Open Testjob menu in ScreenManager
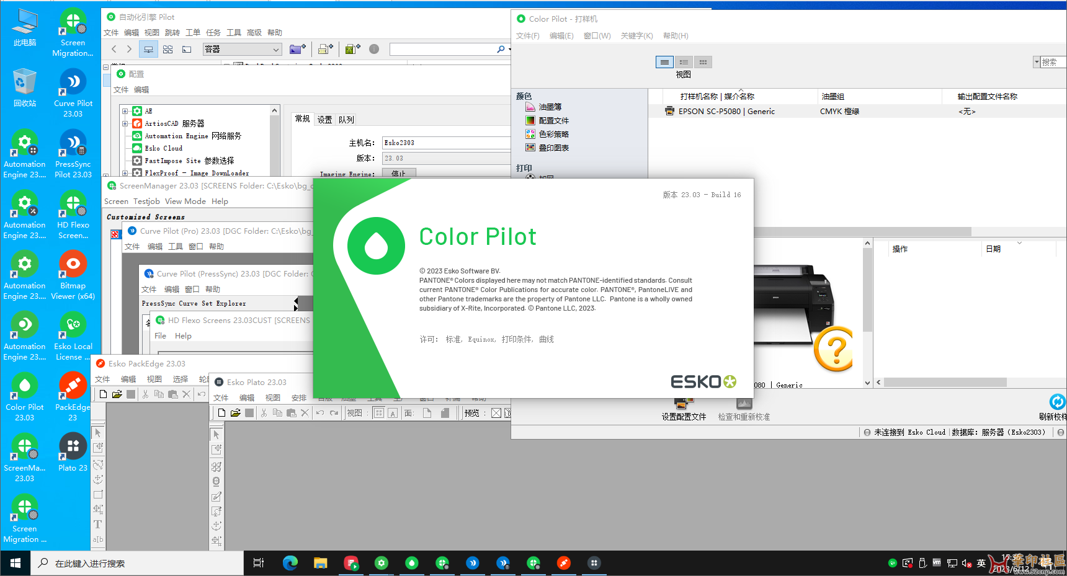 (146, 202)
